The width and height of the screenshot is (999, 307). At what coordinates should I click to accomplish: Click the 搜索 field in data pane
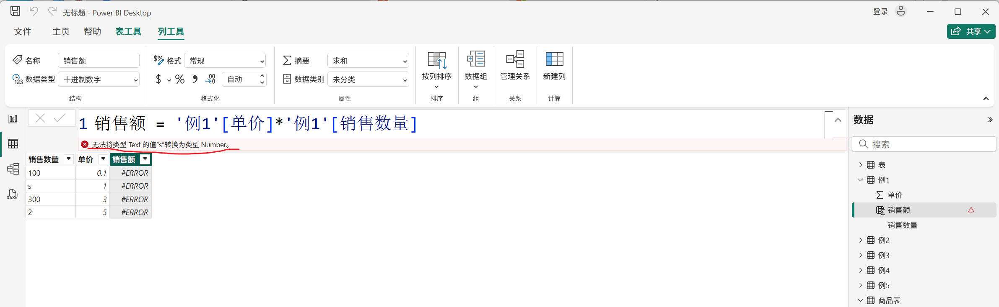924,144
